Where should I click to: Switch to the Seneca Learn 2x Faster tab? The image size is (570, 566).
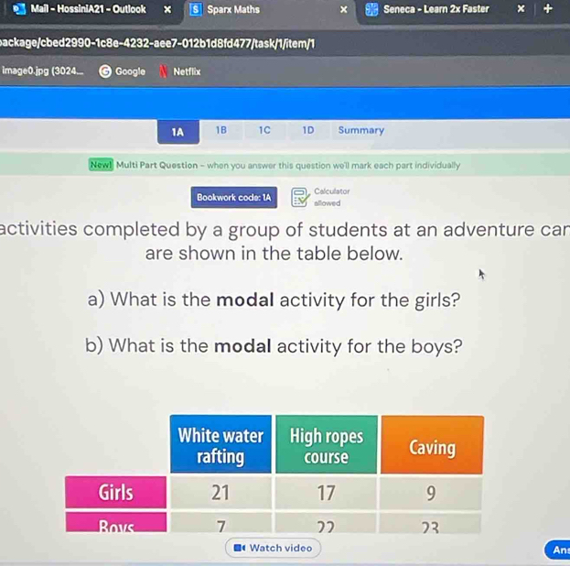(430, 10)
